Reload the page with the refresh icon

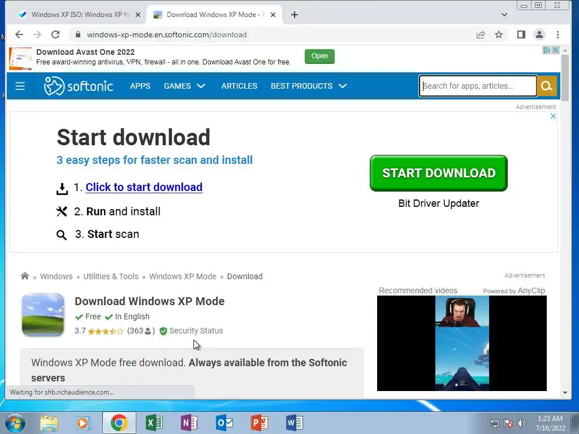pos(55,34)
